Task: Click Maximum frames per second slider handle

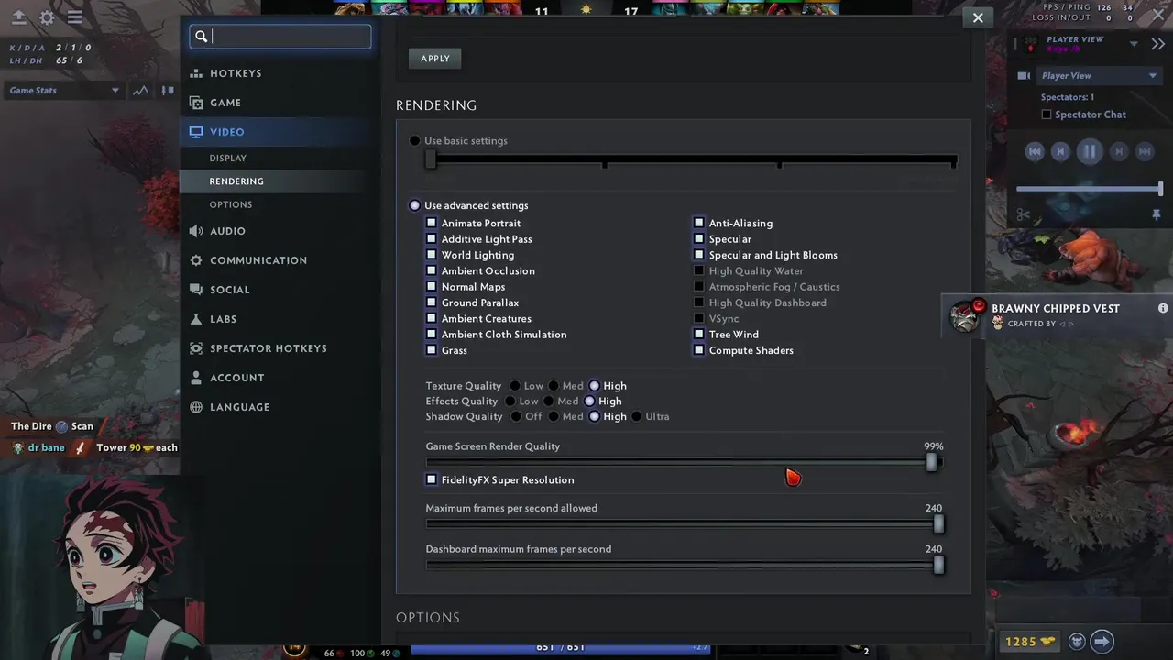Action: [x=938, y=524]
